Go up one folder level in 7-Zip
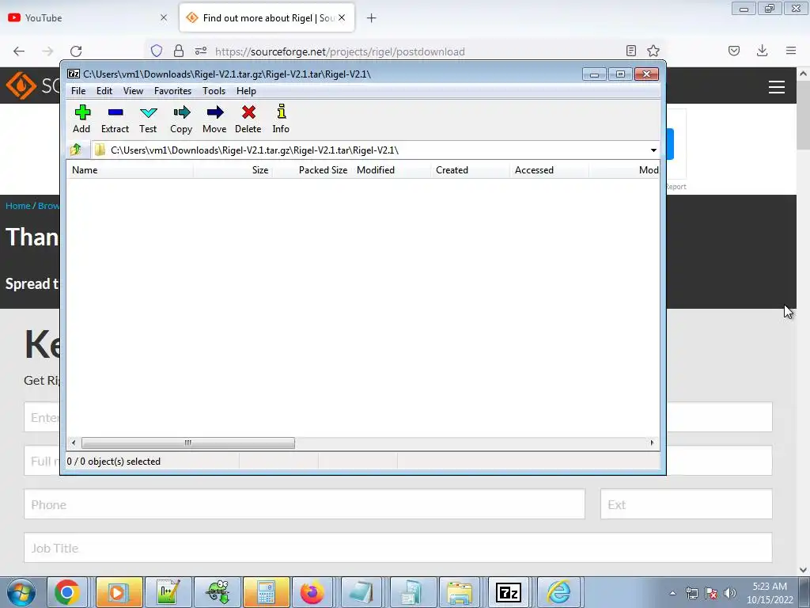 76,150
